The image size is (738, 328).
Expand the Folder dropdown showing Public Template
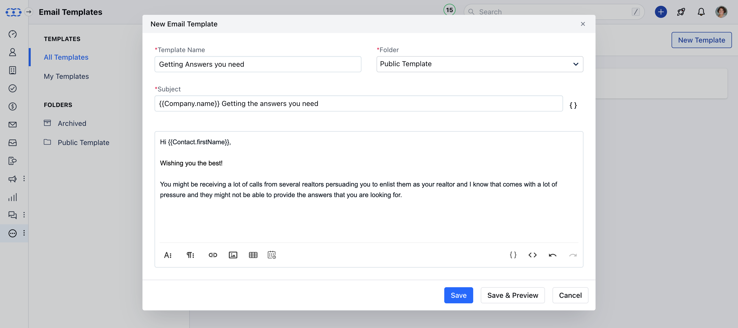pyautogui.click(x=479, y=64)
